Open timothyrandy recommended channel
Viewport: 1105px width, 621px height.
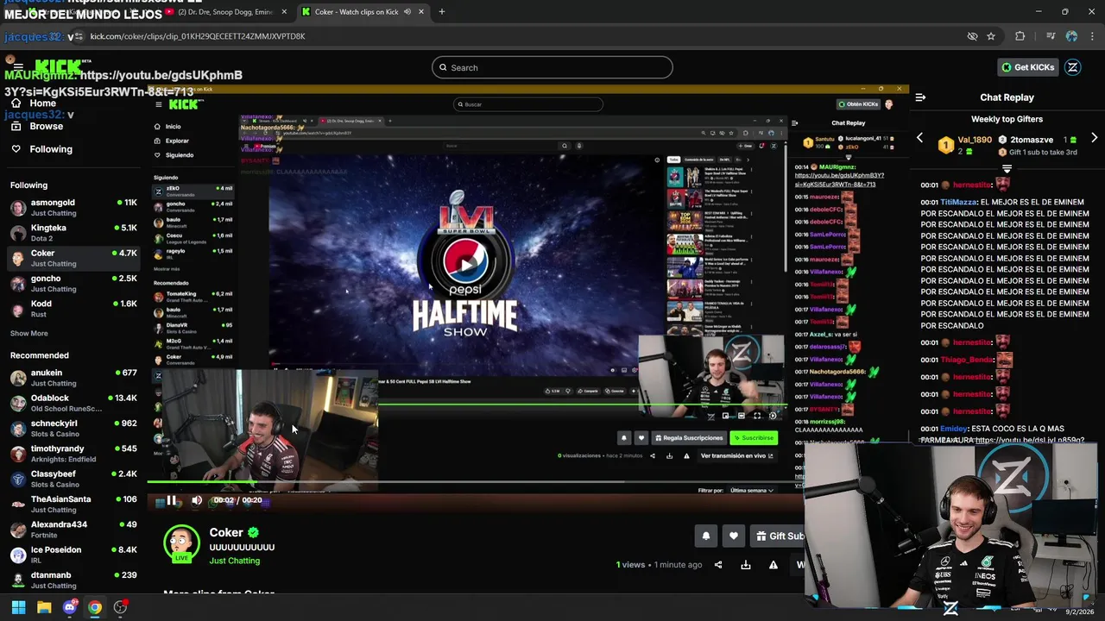pos(73,454)
